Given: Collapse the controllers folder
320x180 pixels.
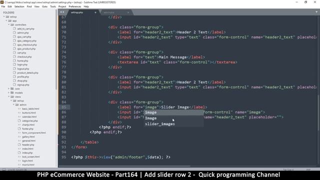Looking at the screenshot, I should pyautogui.click(x=9, y=24).
